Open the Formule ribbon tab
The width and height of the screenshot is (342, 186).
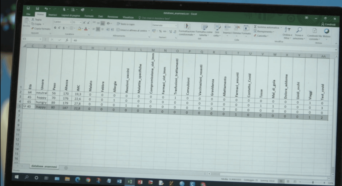[89, 16]
